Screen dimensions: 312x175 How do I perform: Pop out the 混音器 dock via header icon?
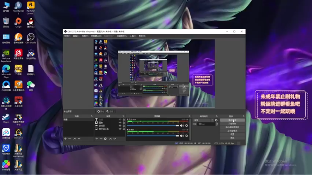point(189,116)
